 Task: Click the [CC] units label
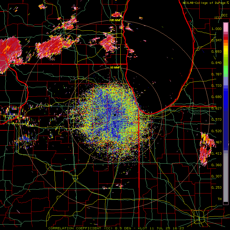coord(218,18)
